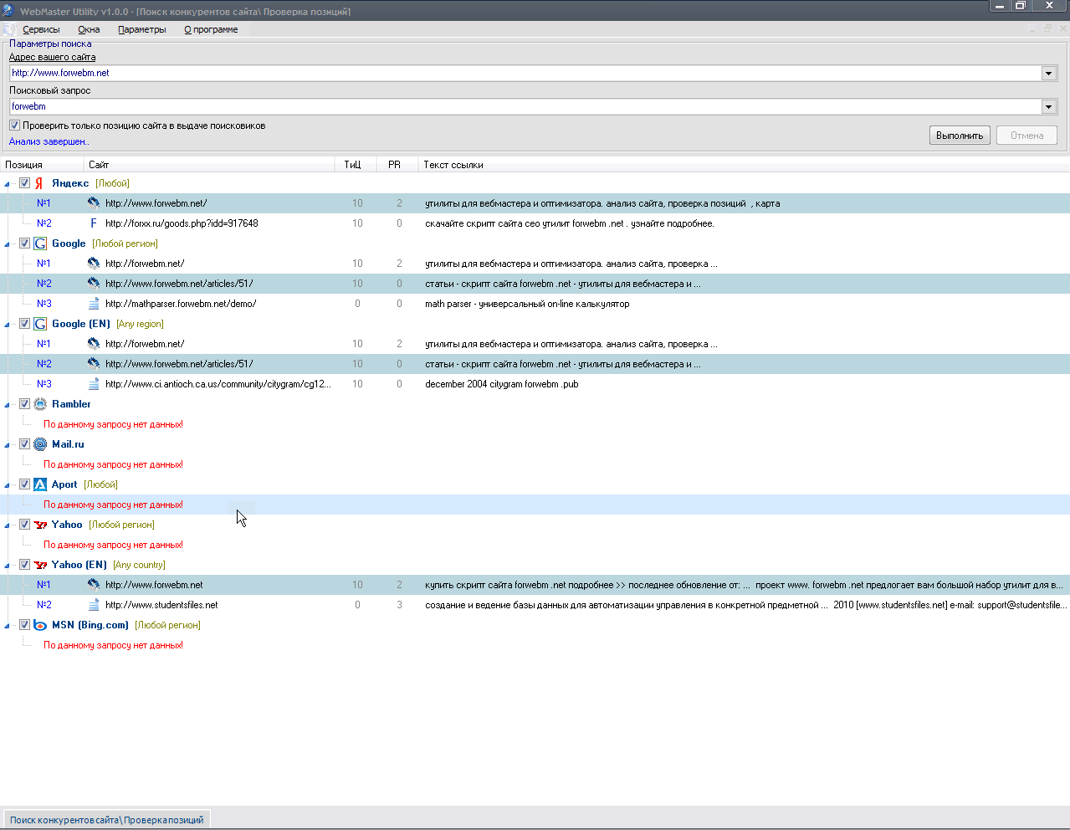Click the Yahoo (EN) engine icon
Screen dimensions: 1070x830
40,565
